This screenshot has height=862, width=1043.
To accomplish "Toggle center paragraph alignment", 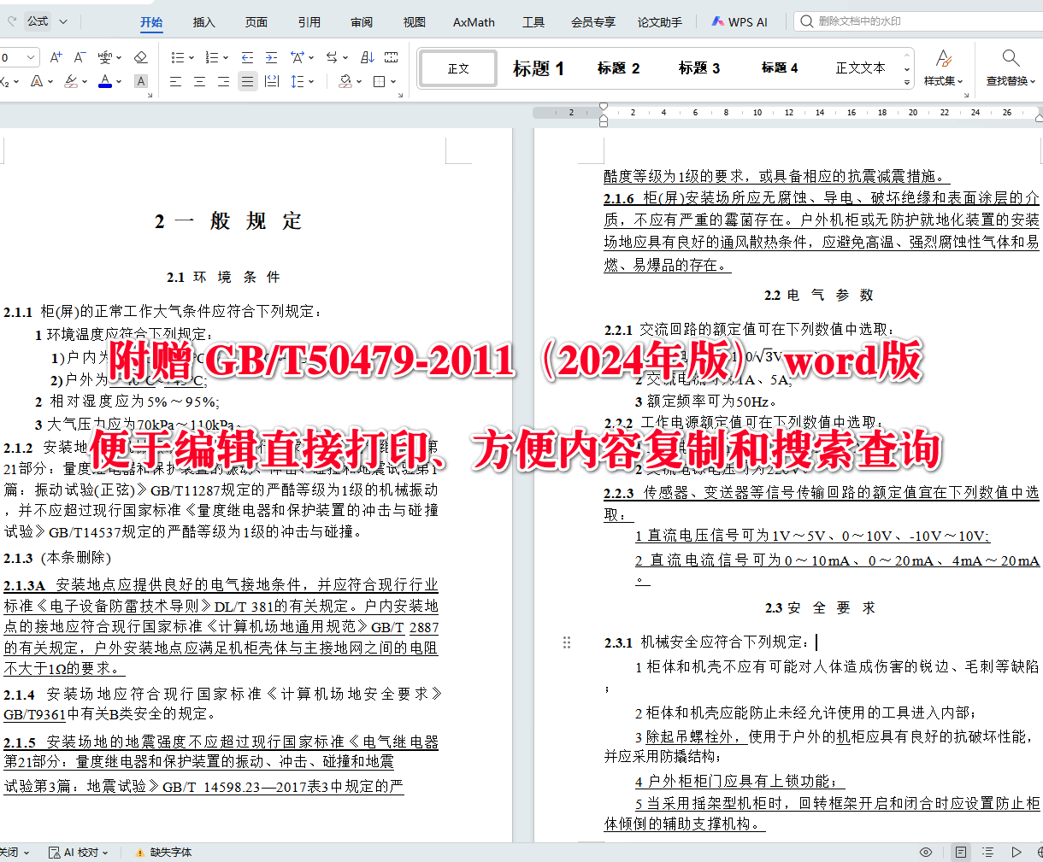I will (198, 80).
